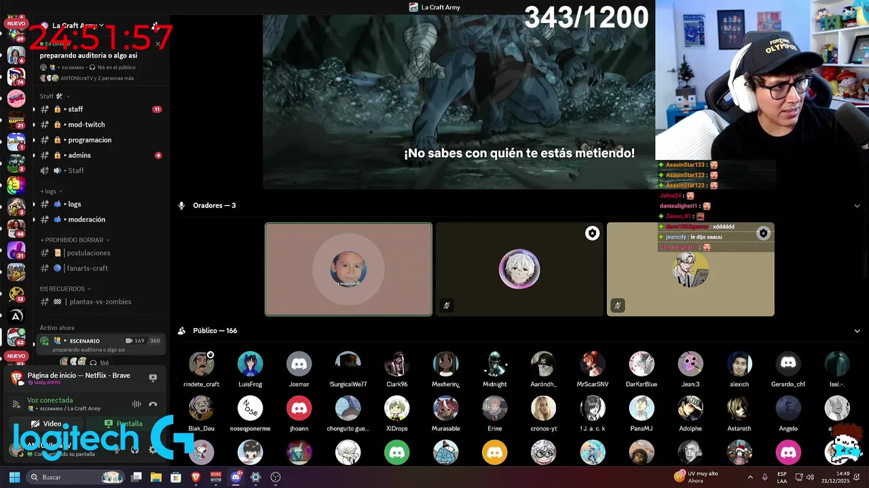Disconnect from voice with hang-up icon

click(x=153, y=404)
